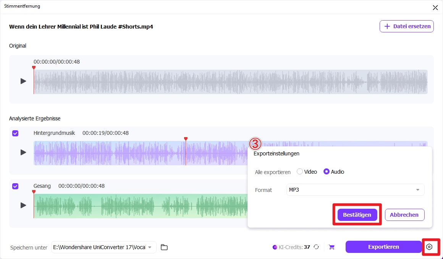
Task: Click the Stimmentfernung window title
Action: click(x=22, y=6)
